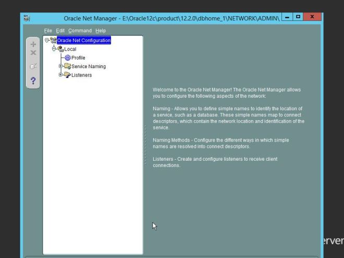Open help with the question mark icon
This screenshot has height=258, width=344.
point(32,80)
